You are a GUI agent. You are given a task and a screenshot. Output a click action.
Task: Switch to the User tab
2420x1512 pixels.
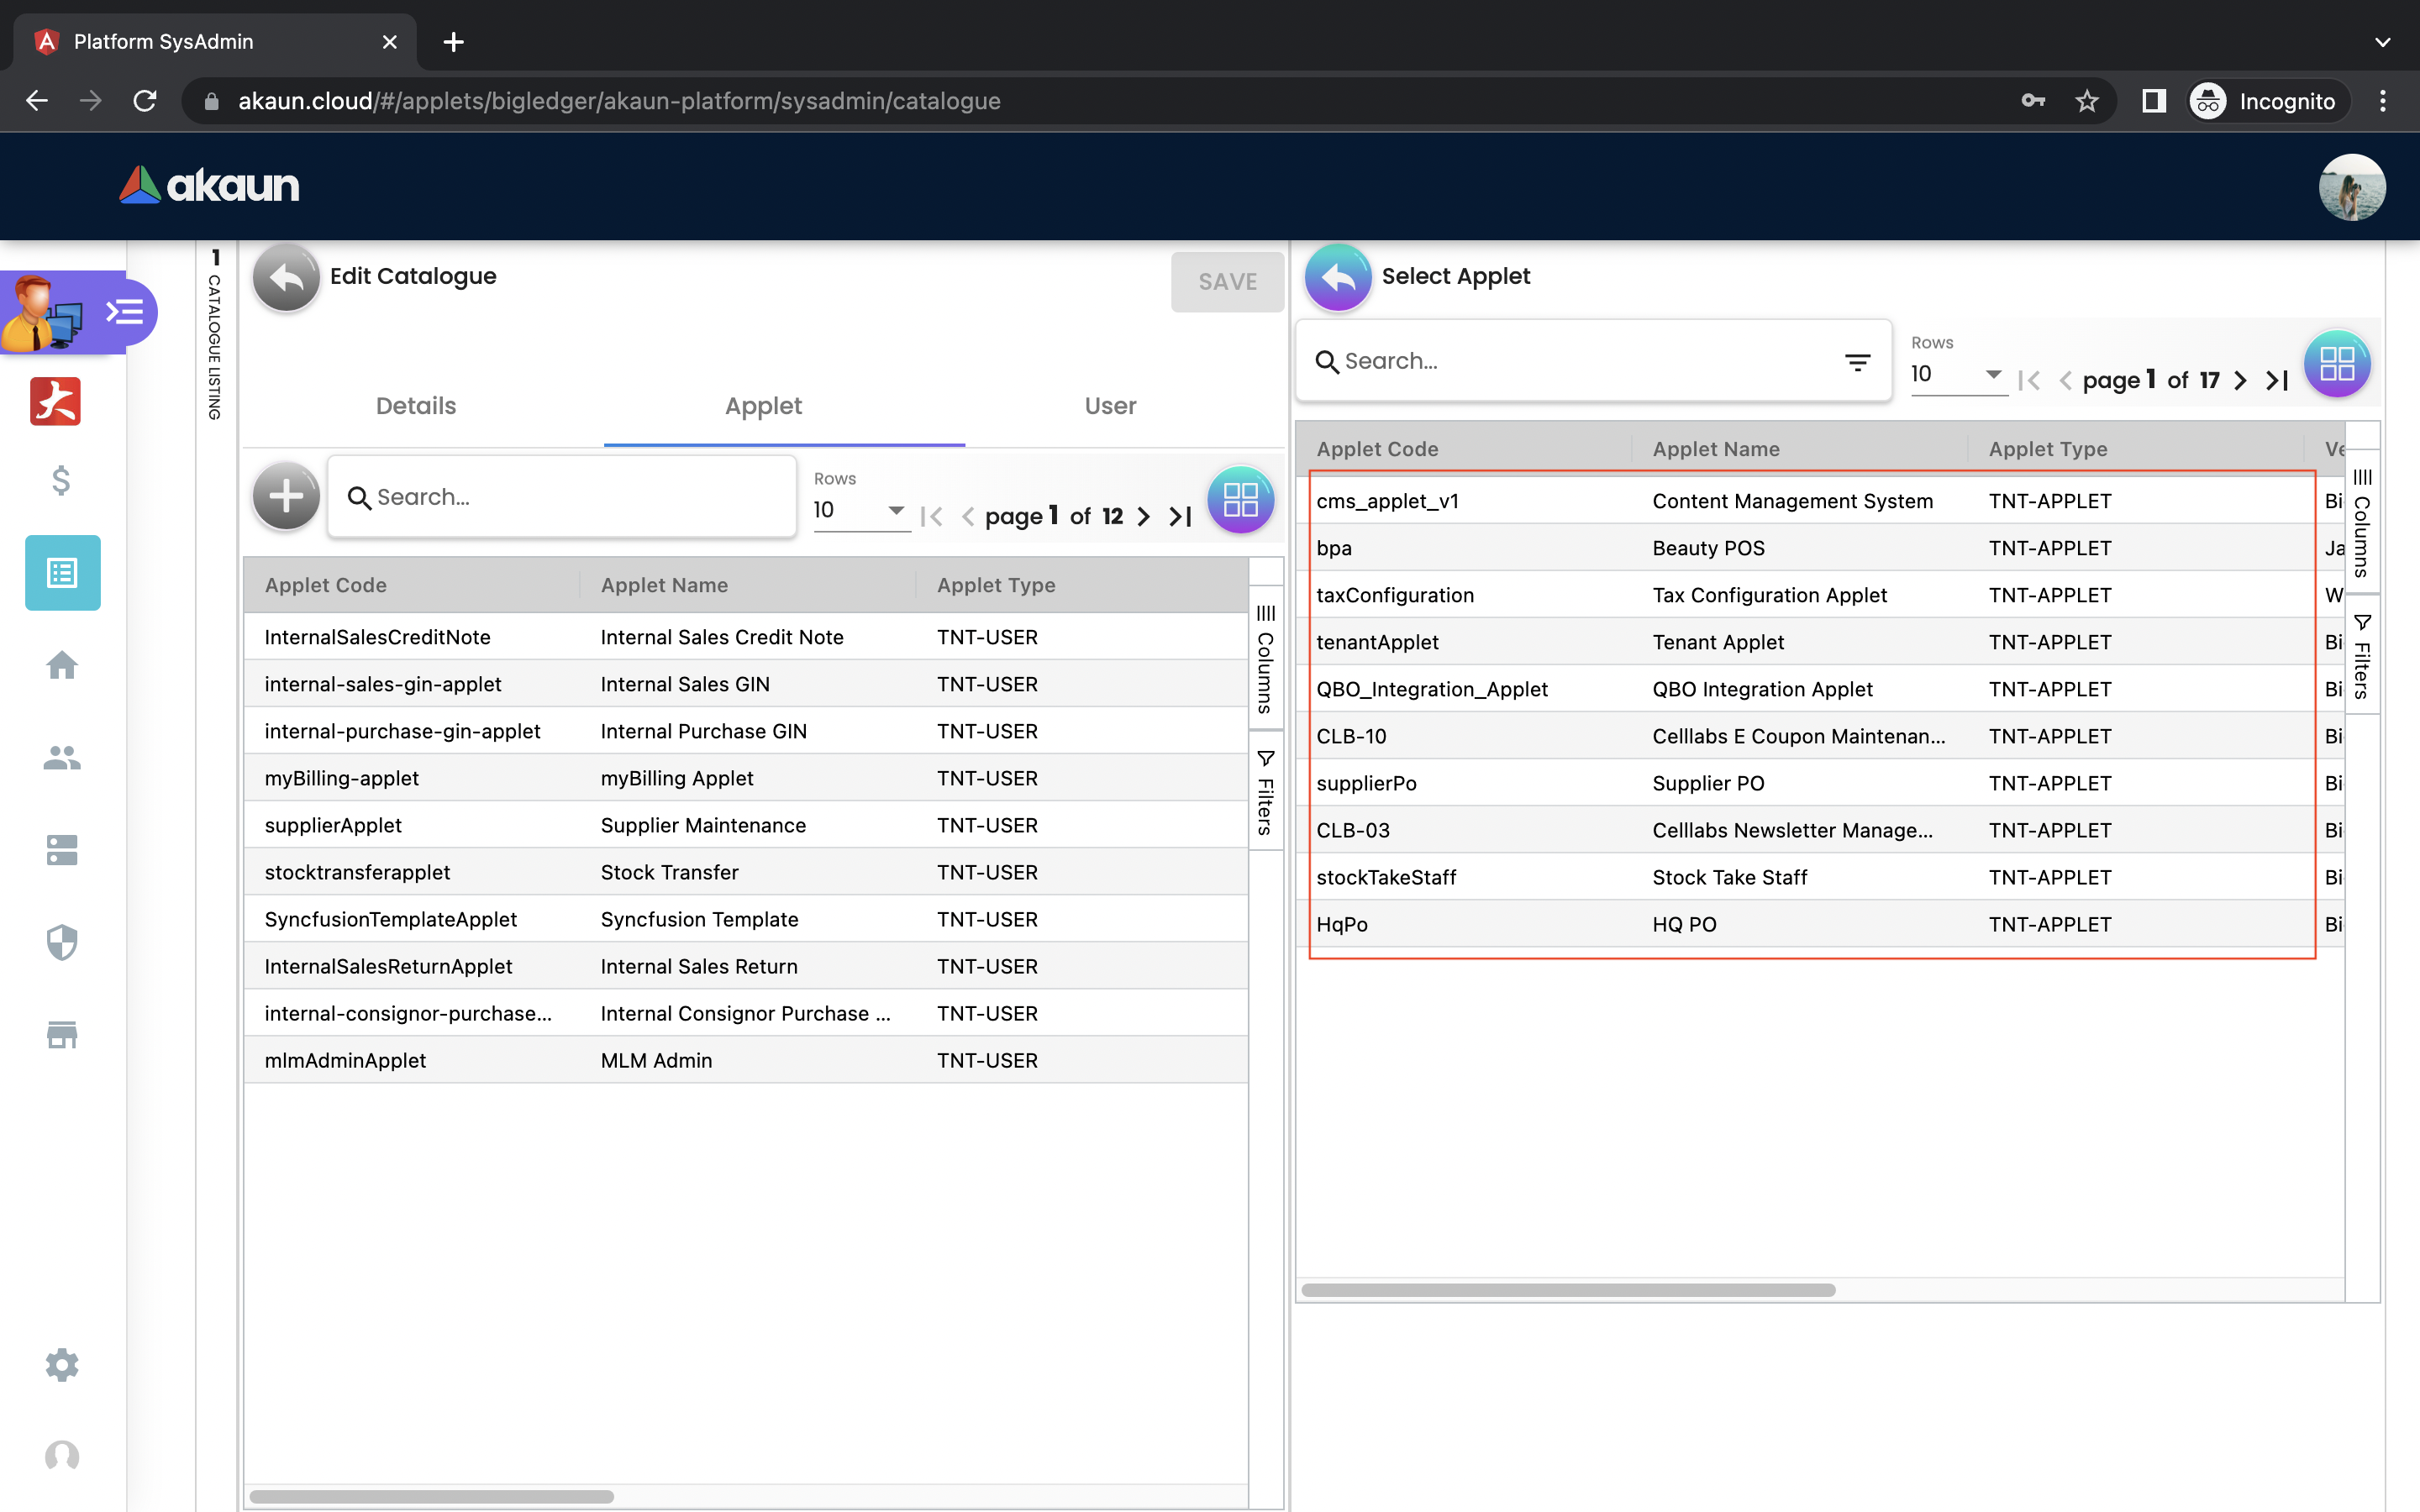pyautogui.click(x=1110, y=406)
